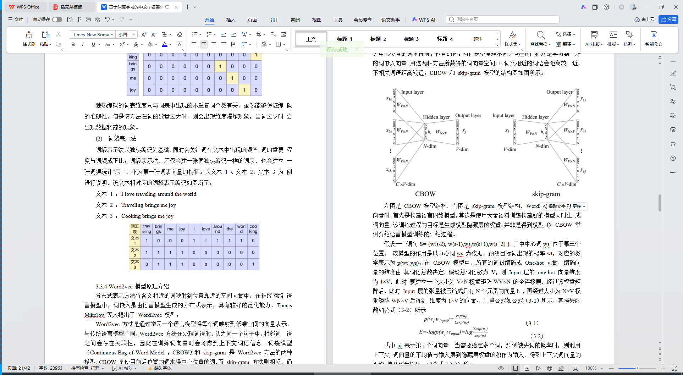
Task: Open the font size 小四 dropdown
Action: click(133, 34)
